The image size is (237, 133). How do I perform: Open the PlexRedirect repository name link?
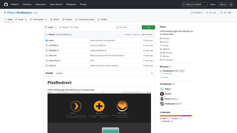click(24, 13)
